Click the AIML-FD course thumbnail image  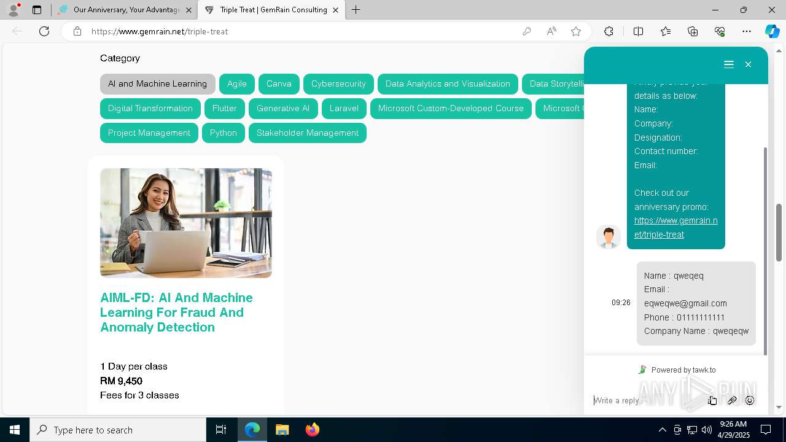[186, 223]
